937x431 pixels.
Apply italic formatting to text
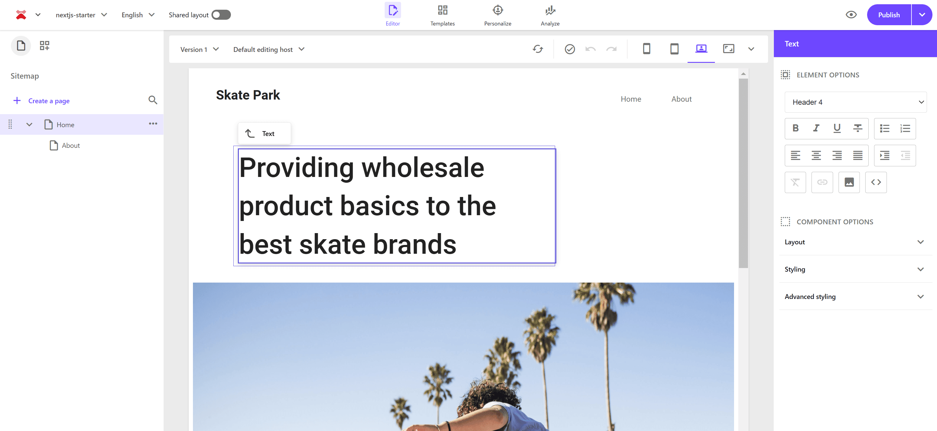coord(816,128)
